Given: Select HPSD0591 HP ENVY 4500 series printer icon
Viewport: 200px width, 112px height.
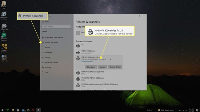Looking at the screenshot, I should pyautogui.click(x=78, y=79).
